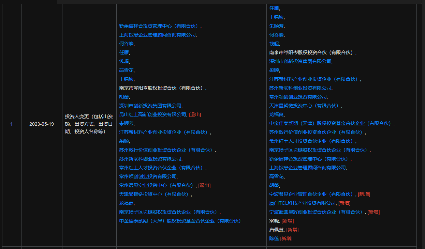
Task: Open 任雁 in the after-change list
Action: point(274,8)
